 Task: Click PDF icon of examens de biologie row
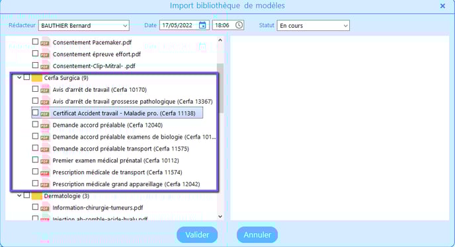pos(45,137)
